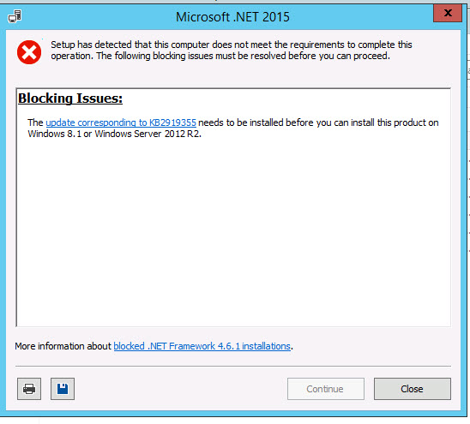The image size is (470, 424).
Task: Click the grayed-out Continue button
Action: (x=326, y=389)
